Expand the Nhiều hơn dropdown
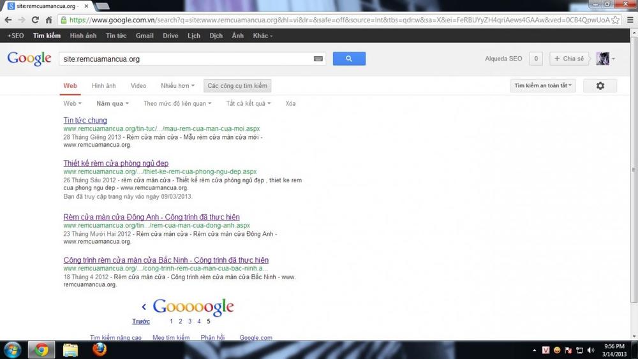This screenshot has height=359, width=638. (177, 86)
